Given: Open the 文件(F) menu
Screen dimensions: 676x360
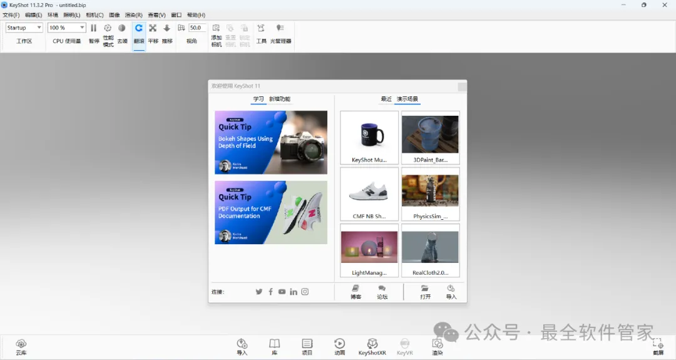Looking at the screenshot, I should 11,15.
